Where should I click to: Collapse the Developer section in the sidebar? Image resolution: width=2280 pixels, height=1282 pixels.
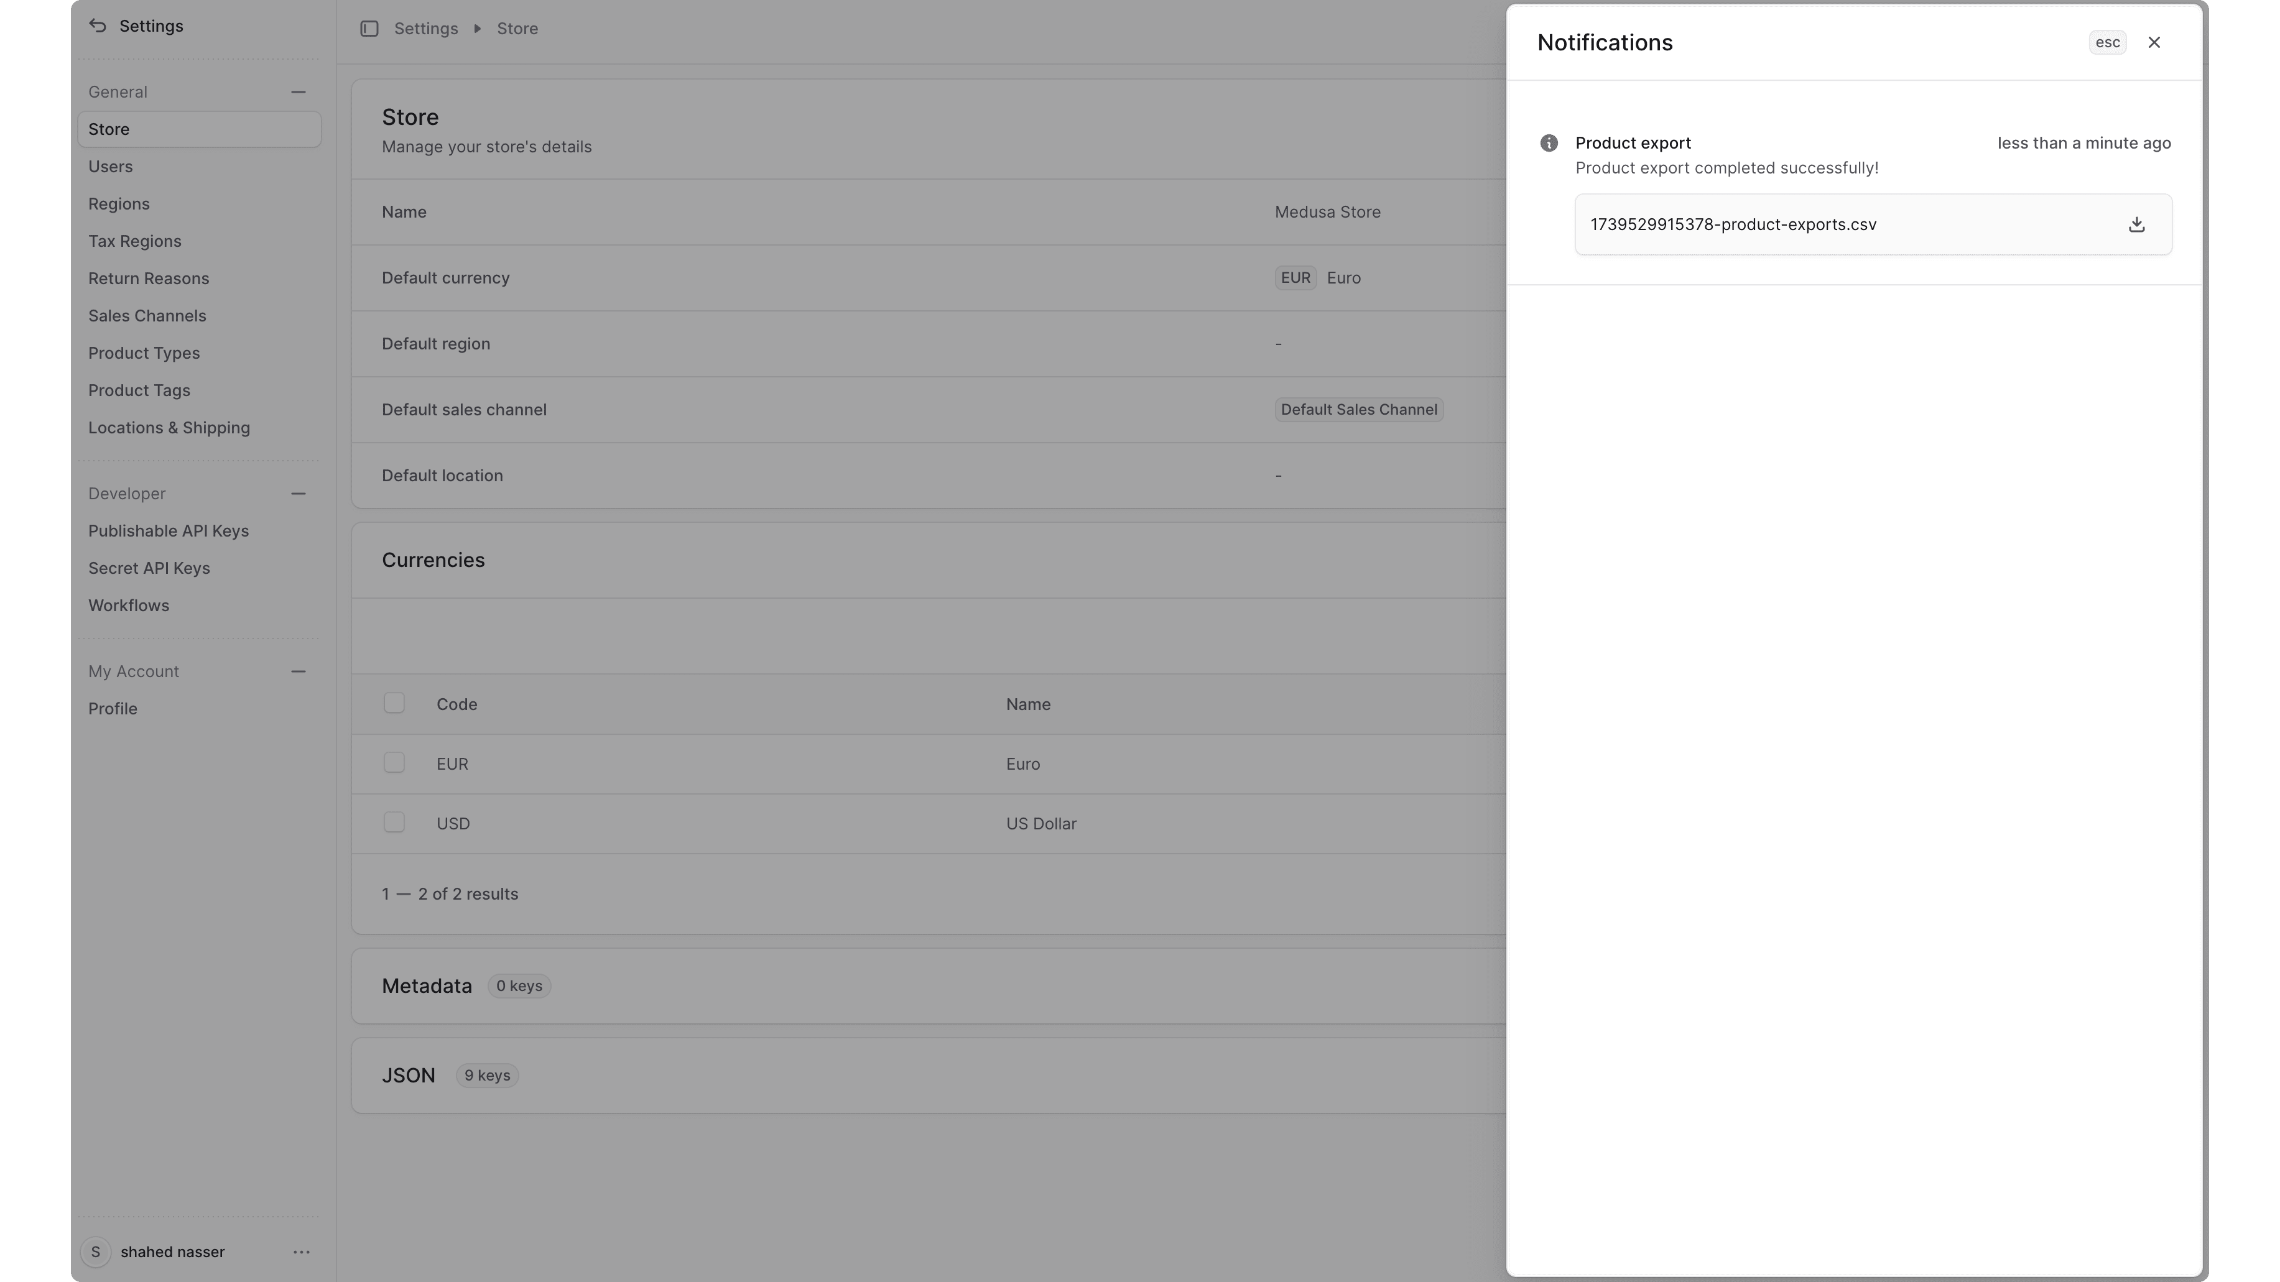(x=299, y=493)
